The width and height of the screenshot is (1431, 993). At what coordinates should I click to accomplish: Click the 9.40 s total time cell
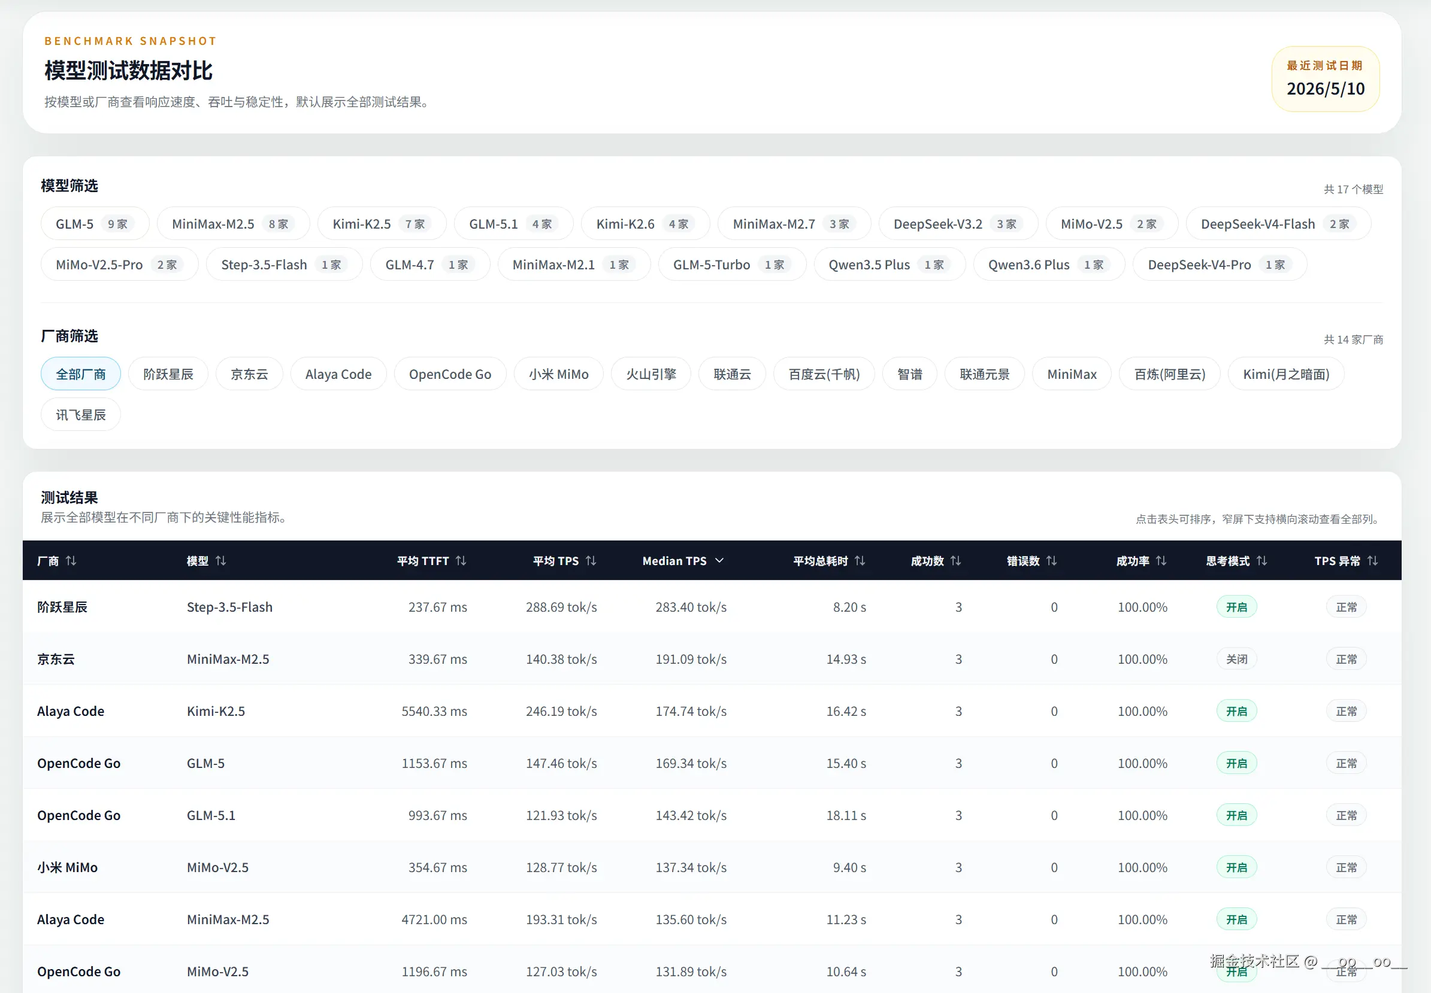(849, 867)
